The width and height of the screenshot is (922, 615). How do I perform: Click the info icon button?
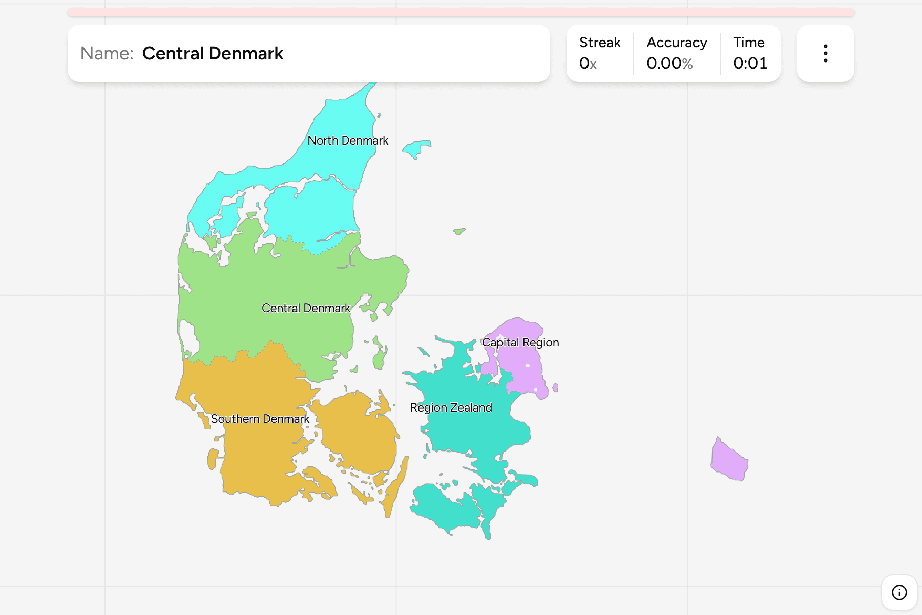tap(899, 592)
